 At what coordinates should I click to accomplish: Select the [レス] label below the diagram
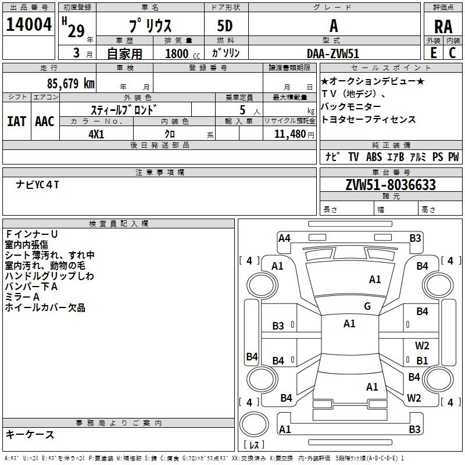(x=254, y=445)
